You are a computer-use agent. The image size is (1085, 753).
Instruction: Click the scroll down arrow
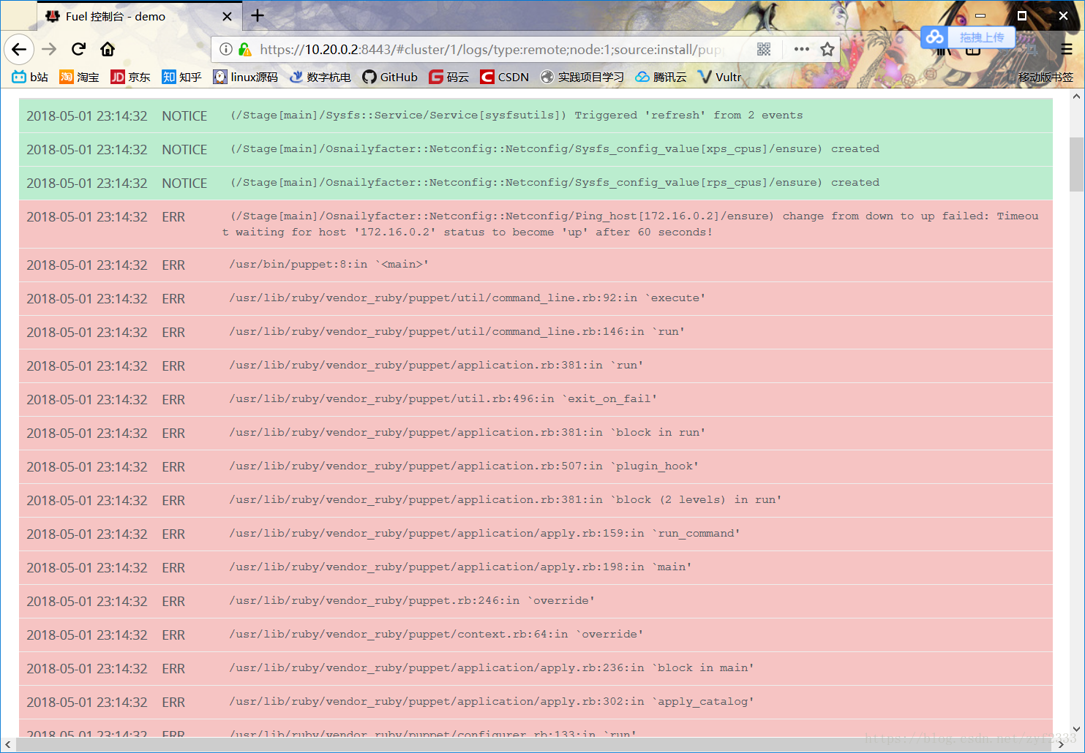1076,729
